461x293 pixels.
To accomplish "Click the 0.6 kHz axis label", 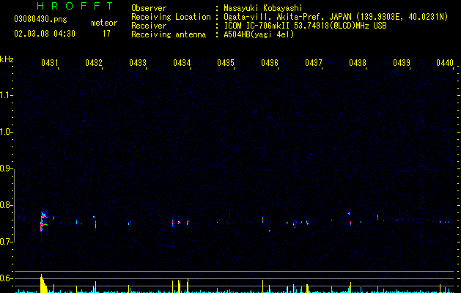I will coord(6,278).
